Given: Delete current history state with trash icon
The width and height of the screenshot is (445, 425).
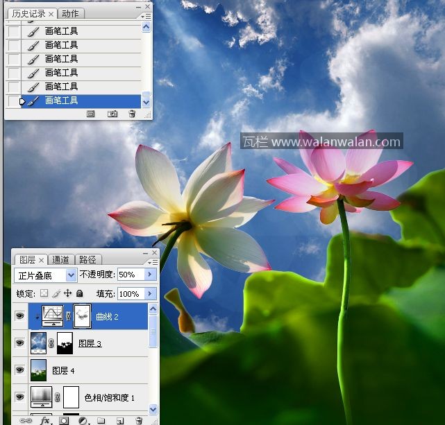Looking at the screenshot, I should point(132,114).
